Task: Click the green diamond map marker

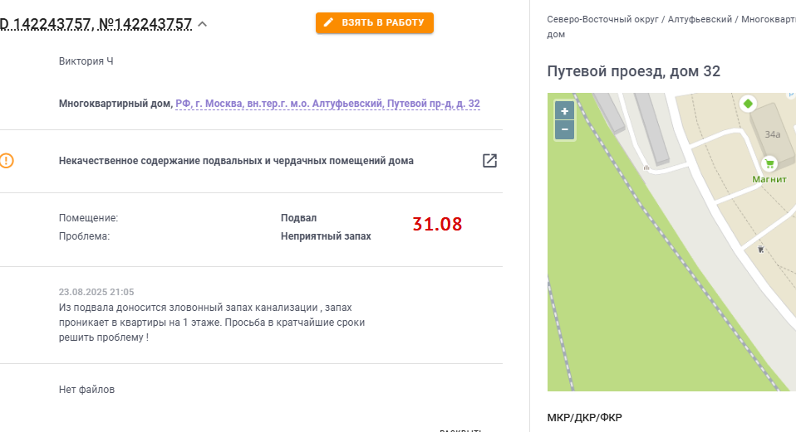Action: point(748,104)
